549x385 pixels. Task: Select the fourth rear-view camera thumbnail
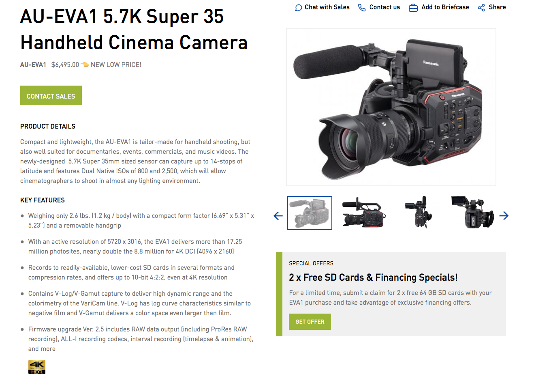point(472,213)
